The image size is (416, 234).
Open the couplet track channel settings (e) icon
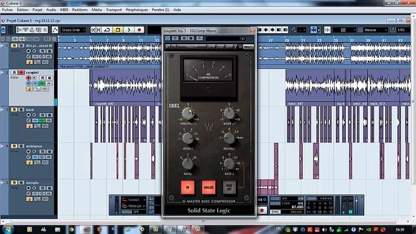click(x=29, y=83)
